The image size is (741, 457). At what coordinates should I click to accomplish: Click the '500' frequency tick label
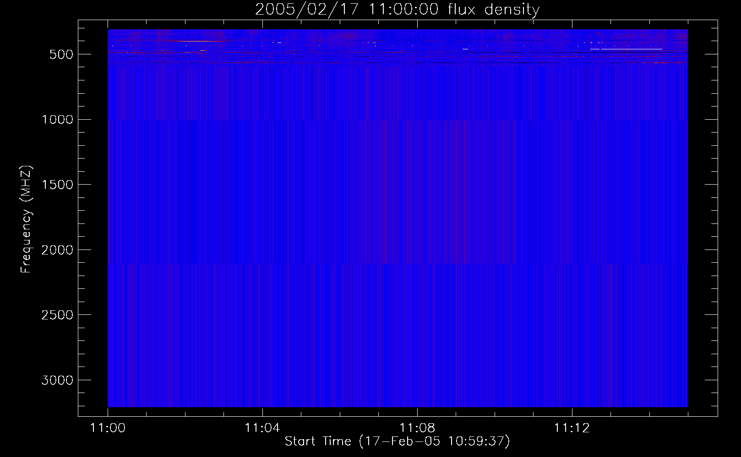(x=61, y=54)
